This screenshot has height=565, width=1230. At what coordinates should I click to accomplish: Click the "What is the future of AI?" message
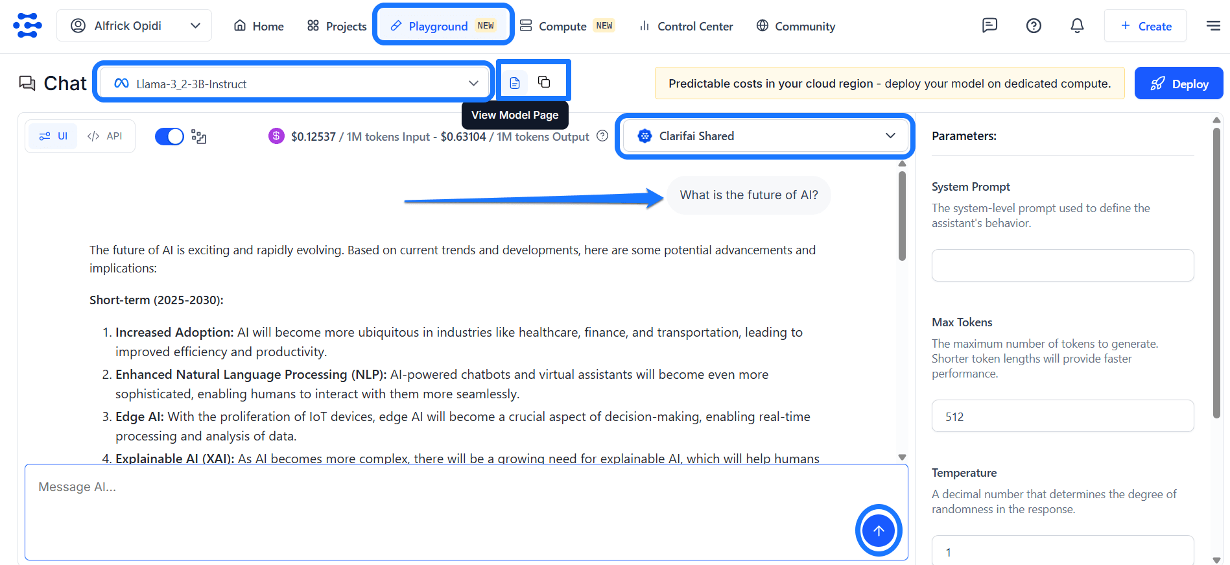pos(749,195)
